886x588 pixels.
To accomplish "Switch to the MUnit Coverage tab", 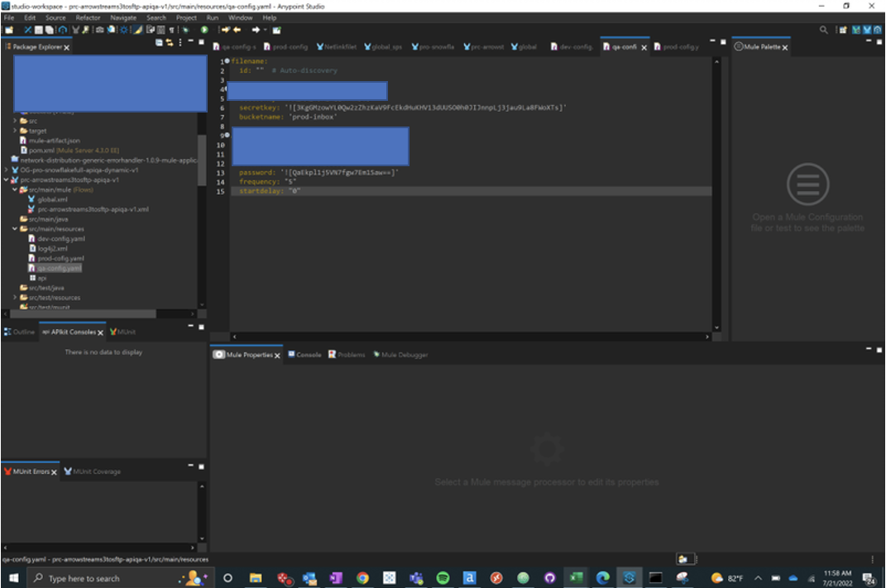I will tap(92, 471).
